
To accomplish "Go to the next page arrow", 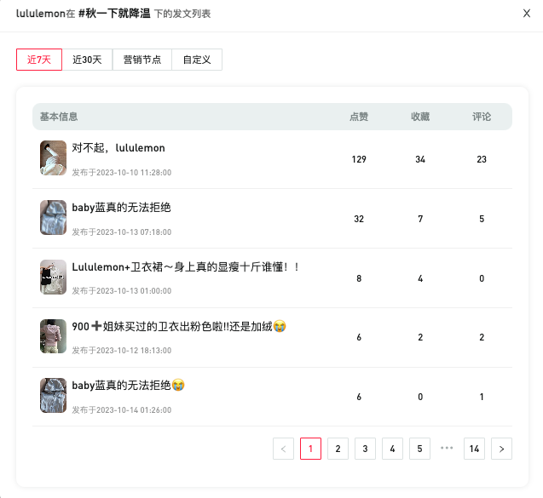I will (501, 449).
